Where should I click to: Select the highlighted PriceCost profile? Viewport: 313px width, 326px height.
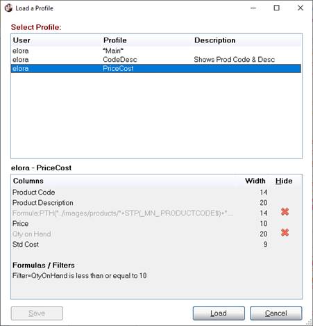point(156,69)
